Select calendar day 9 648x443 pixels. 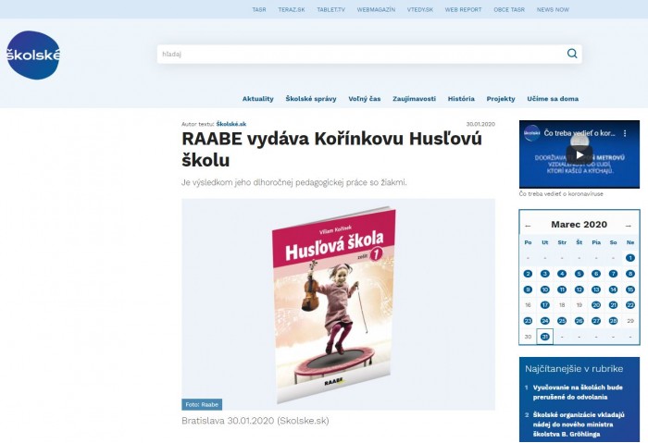(528, 289)
